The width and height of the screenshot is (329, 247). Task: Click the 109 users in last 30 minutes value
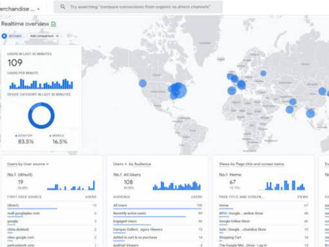(x=15, y=63)
